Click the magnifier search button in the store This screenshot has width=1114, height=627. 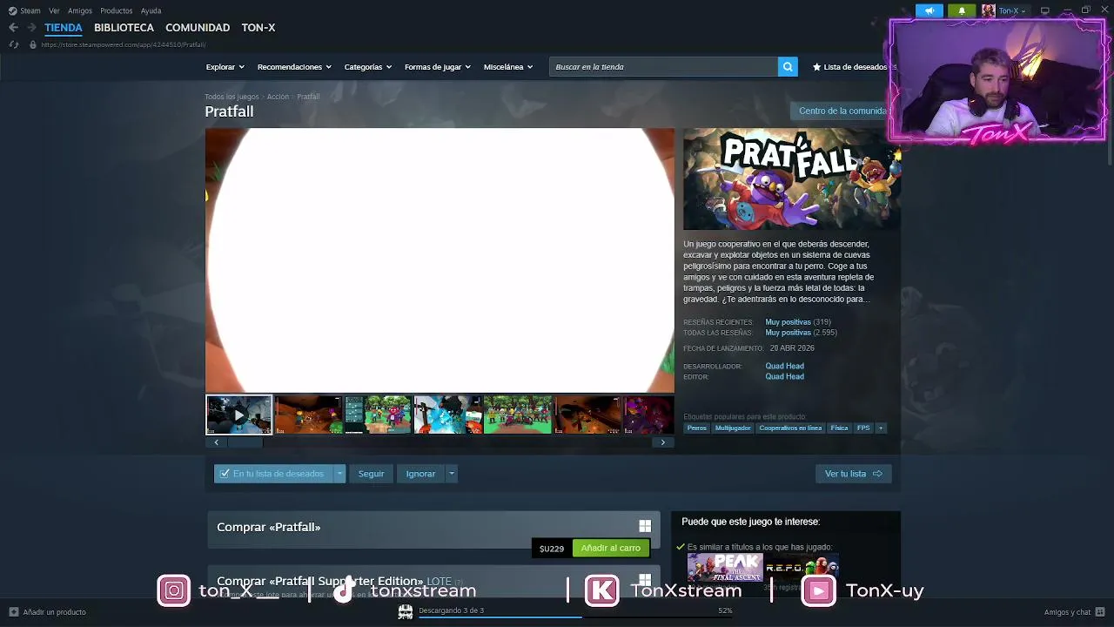click(788, 67)
